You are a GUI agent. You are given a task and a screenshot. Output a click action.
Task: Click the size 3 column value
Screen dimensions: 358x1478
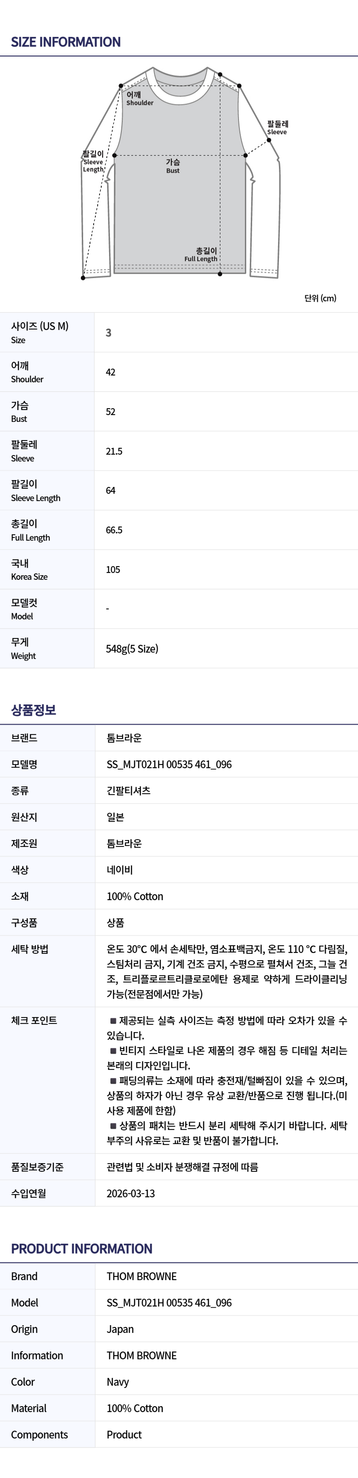pyautogui.click(x=109, y=333)
